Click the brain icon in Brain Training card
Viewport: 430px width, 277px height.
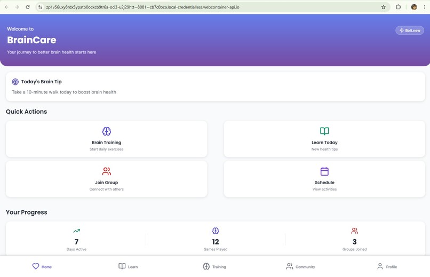click(106, 131)
